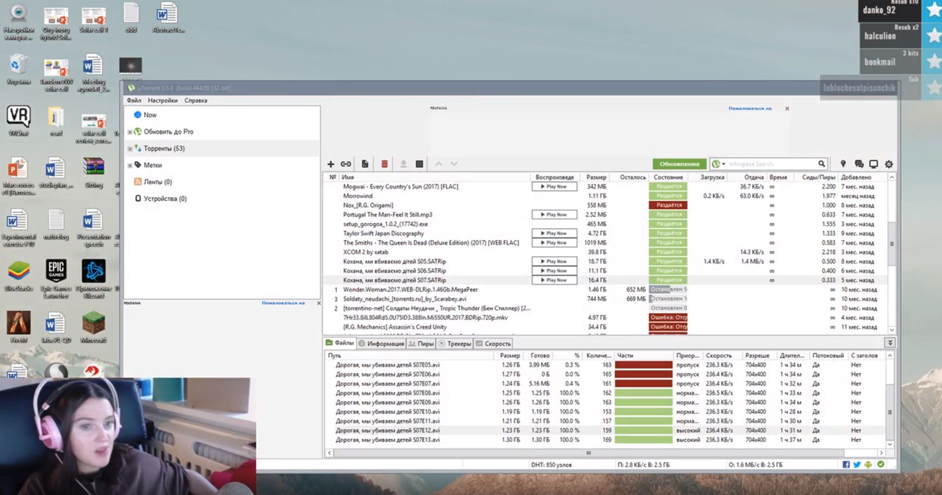Image resolution: width=942 pixels, height=495 pixels.
Task: Click green network OK status icon
Action: pyautogui.click(x=881, y=464)
